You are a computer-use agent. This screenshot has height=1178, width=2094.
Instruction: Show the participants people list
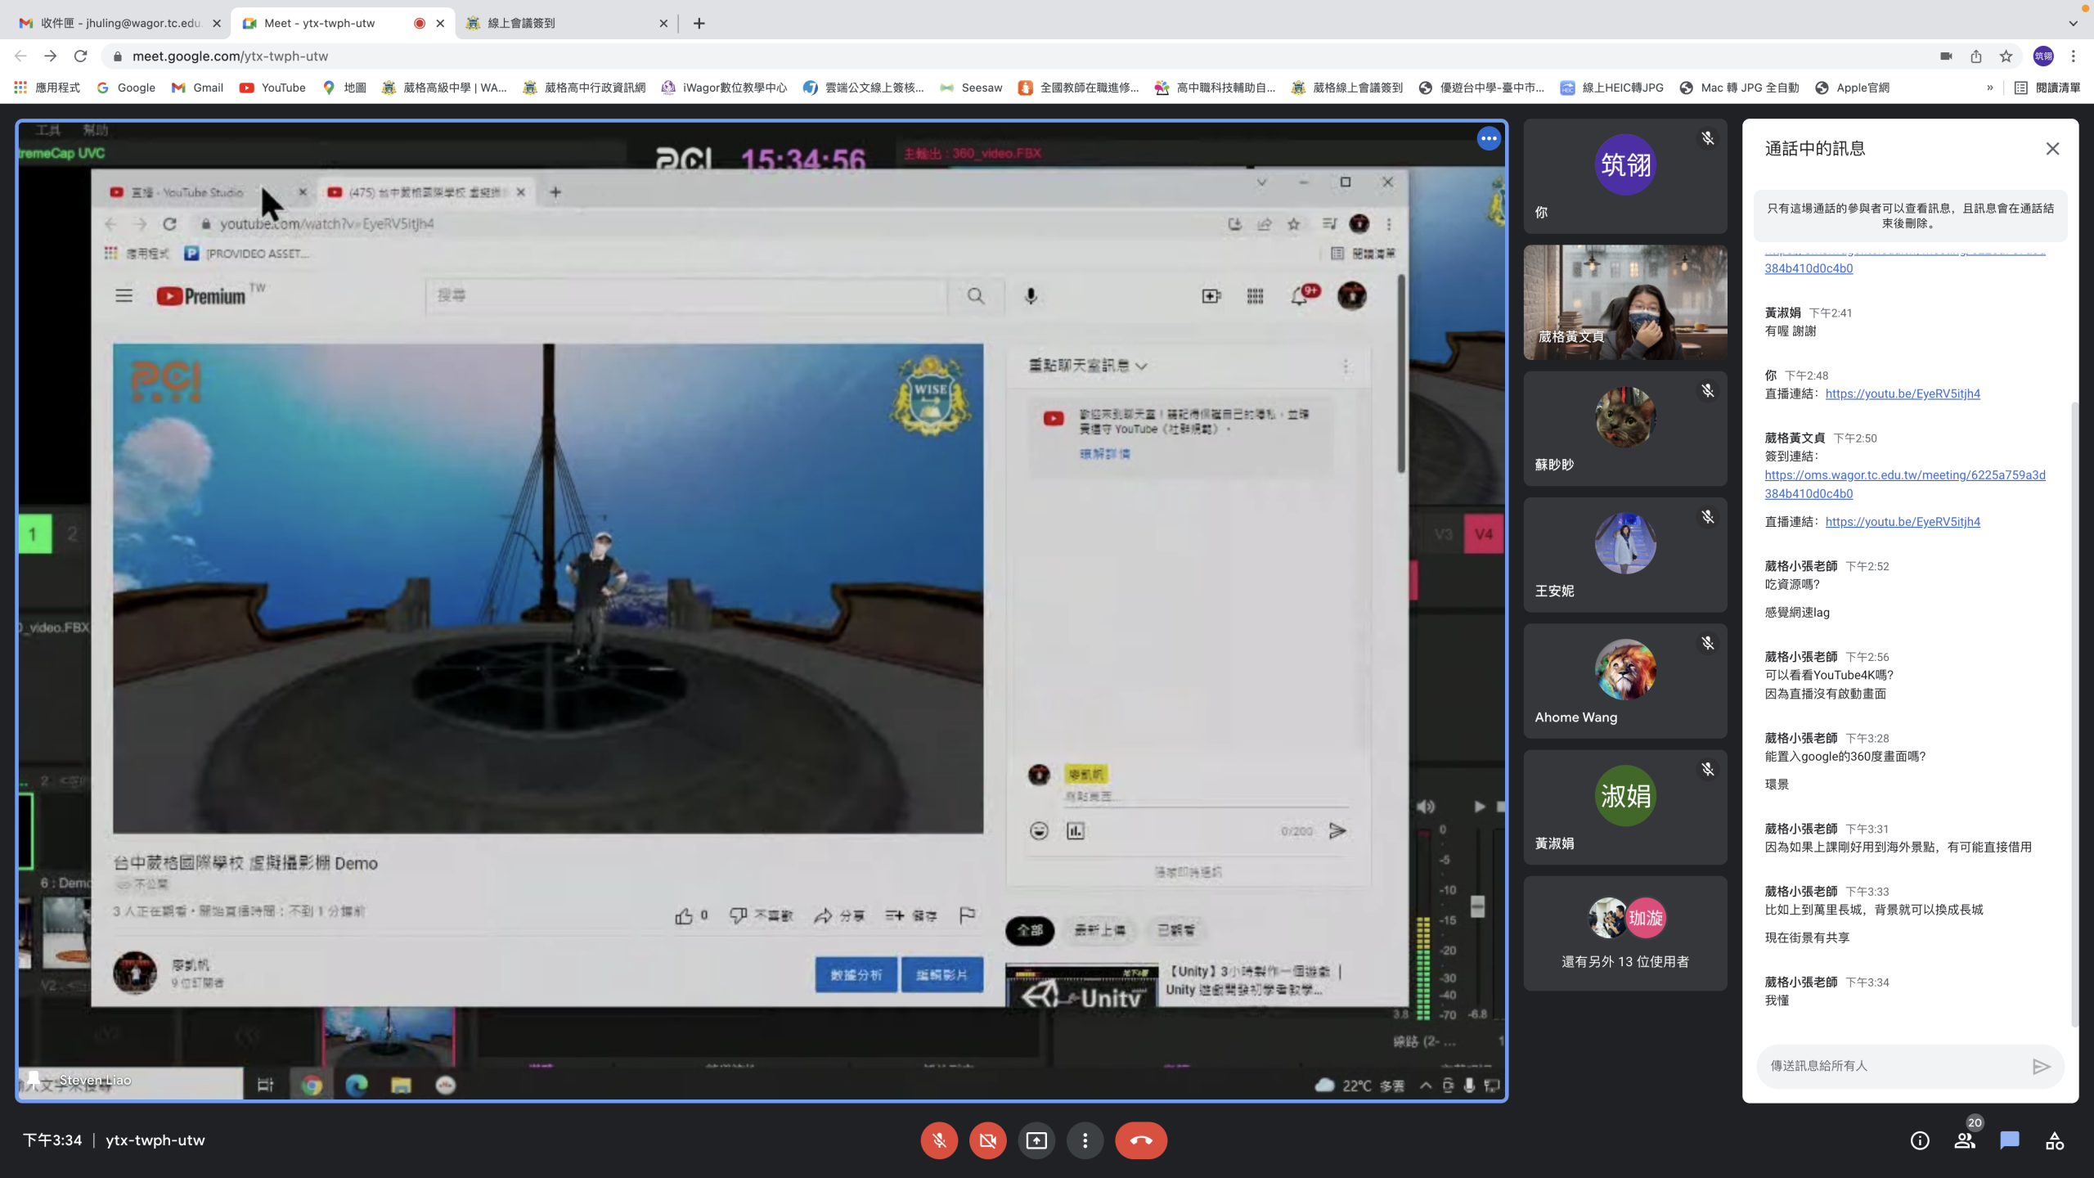[1964, 1140]
